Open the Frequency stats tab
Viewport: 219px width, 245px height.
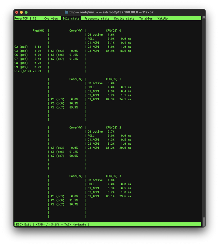97,18
